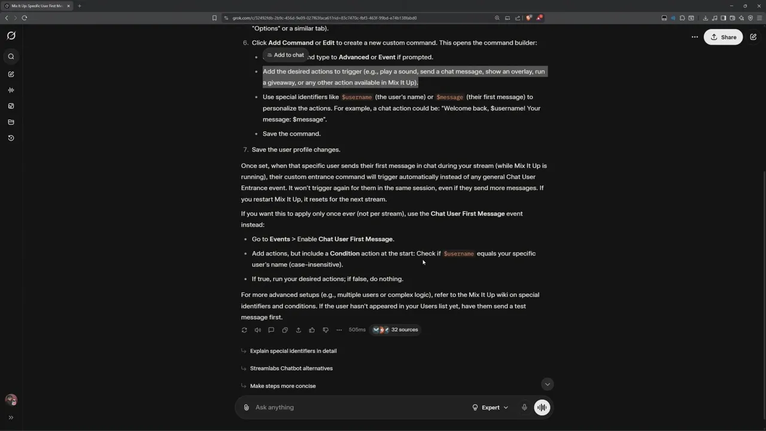Jump to bottom with down chevron button
The height and width of the screenshot is (431, 766).
pos(547,384)
